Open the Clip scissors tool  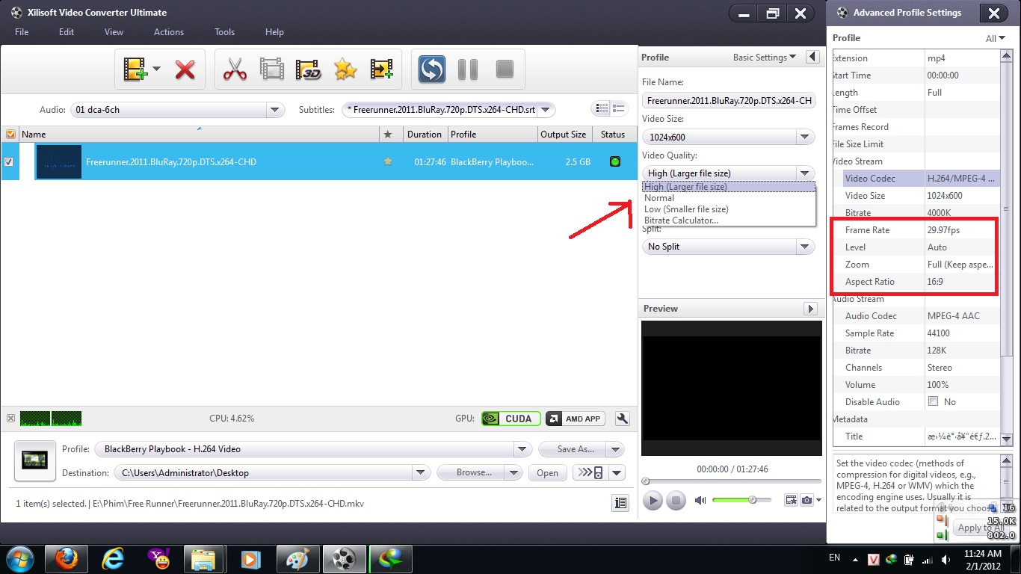[x=235, y=70]
